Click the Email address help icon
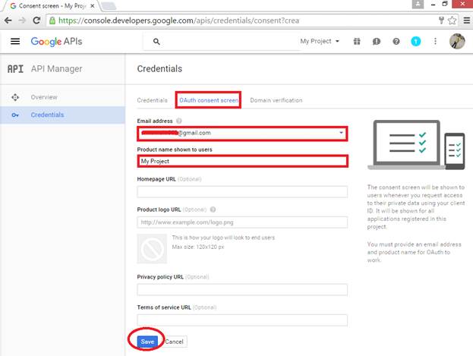 pyautogui.click(x=179, y=121)
